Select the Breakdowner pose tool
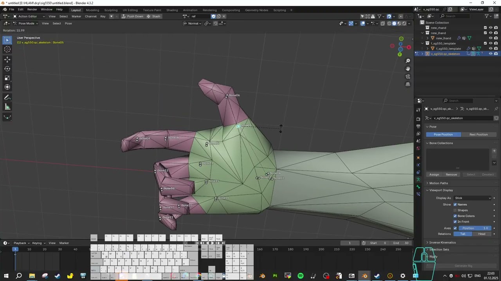The width and height of the screenshot is (501, 281). [x=7, y=117]
